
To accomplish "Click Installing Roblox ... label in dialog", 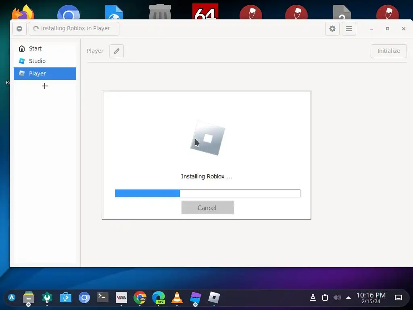I will pyautogui.click(x=206, y=176).
